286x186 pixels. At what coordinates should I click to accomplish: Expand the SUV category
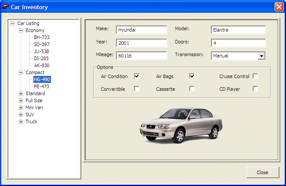click(21, 114)
